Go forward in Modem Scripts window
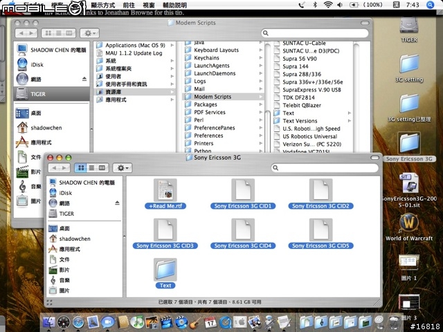 tap(32, 33)
